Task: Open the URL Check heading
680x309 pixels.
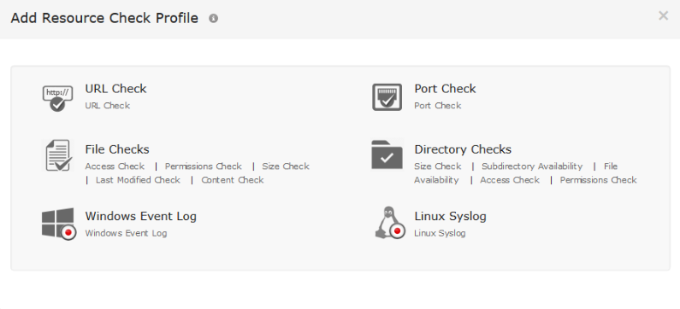Action: click(115, 89)
